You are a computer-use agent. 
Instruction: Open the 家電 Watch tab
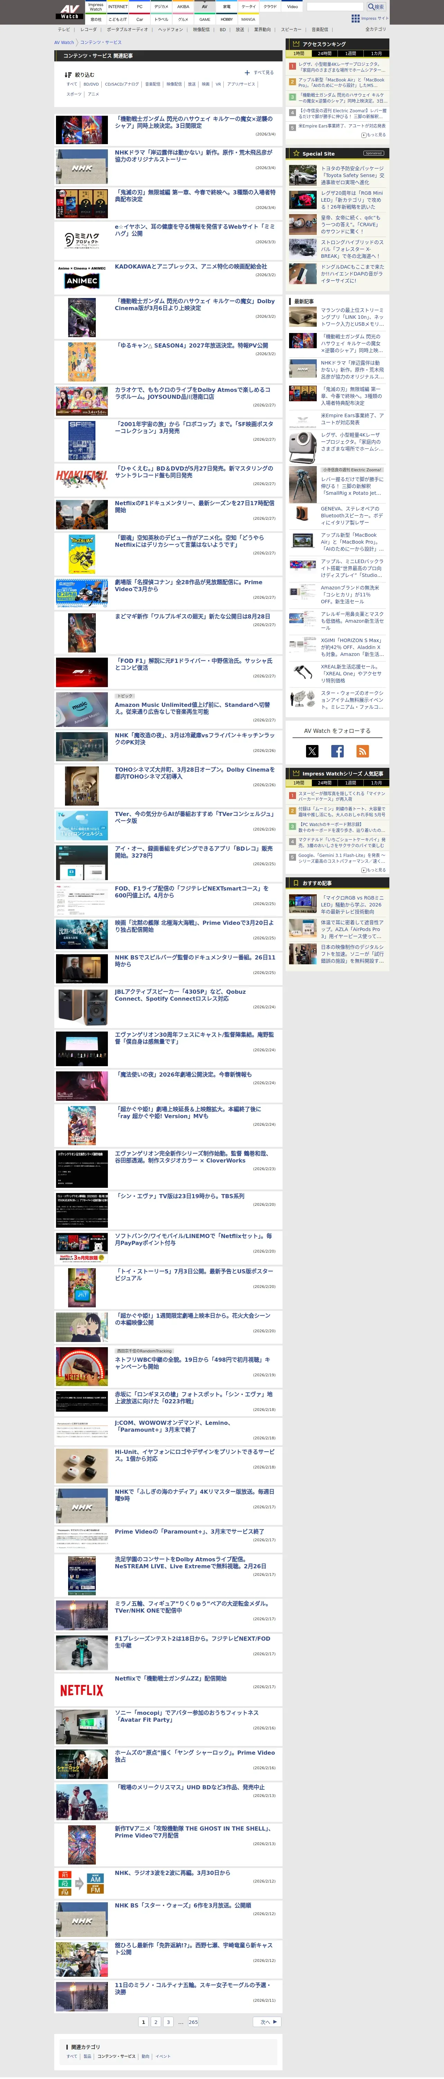coord(226,7)
